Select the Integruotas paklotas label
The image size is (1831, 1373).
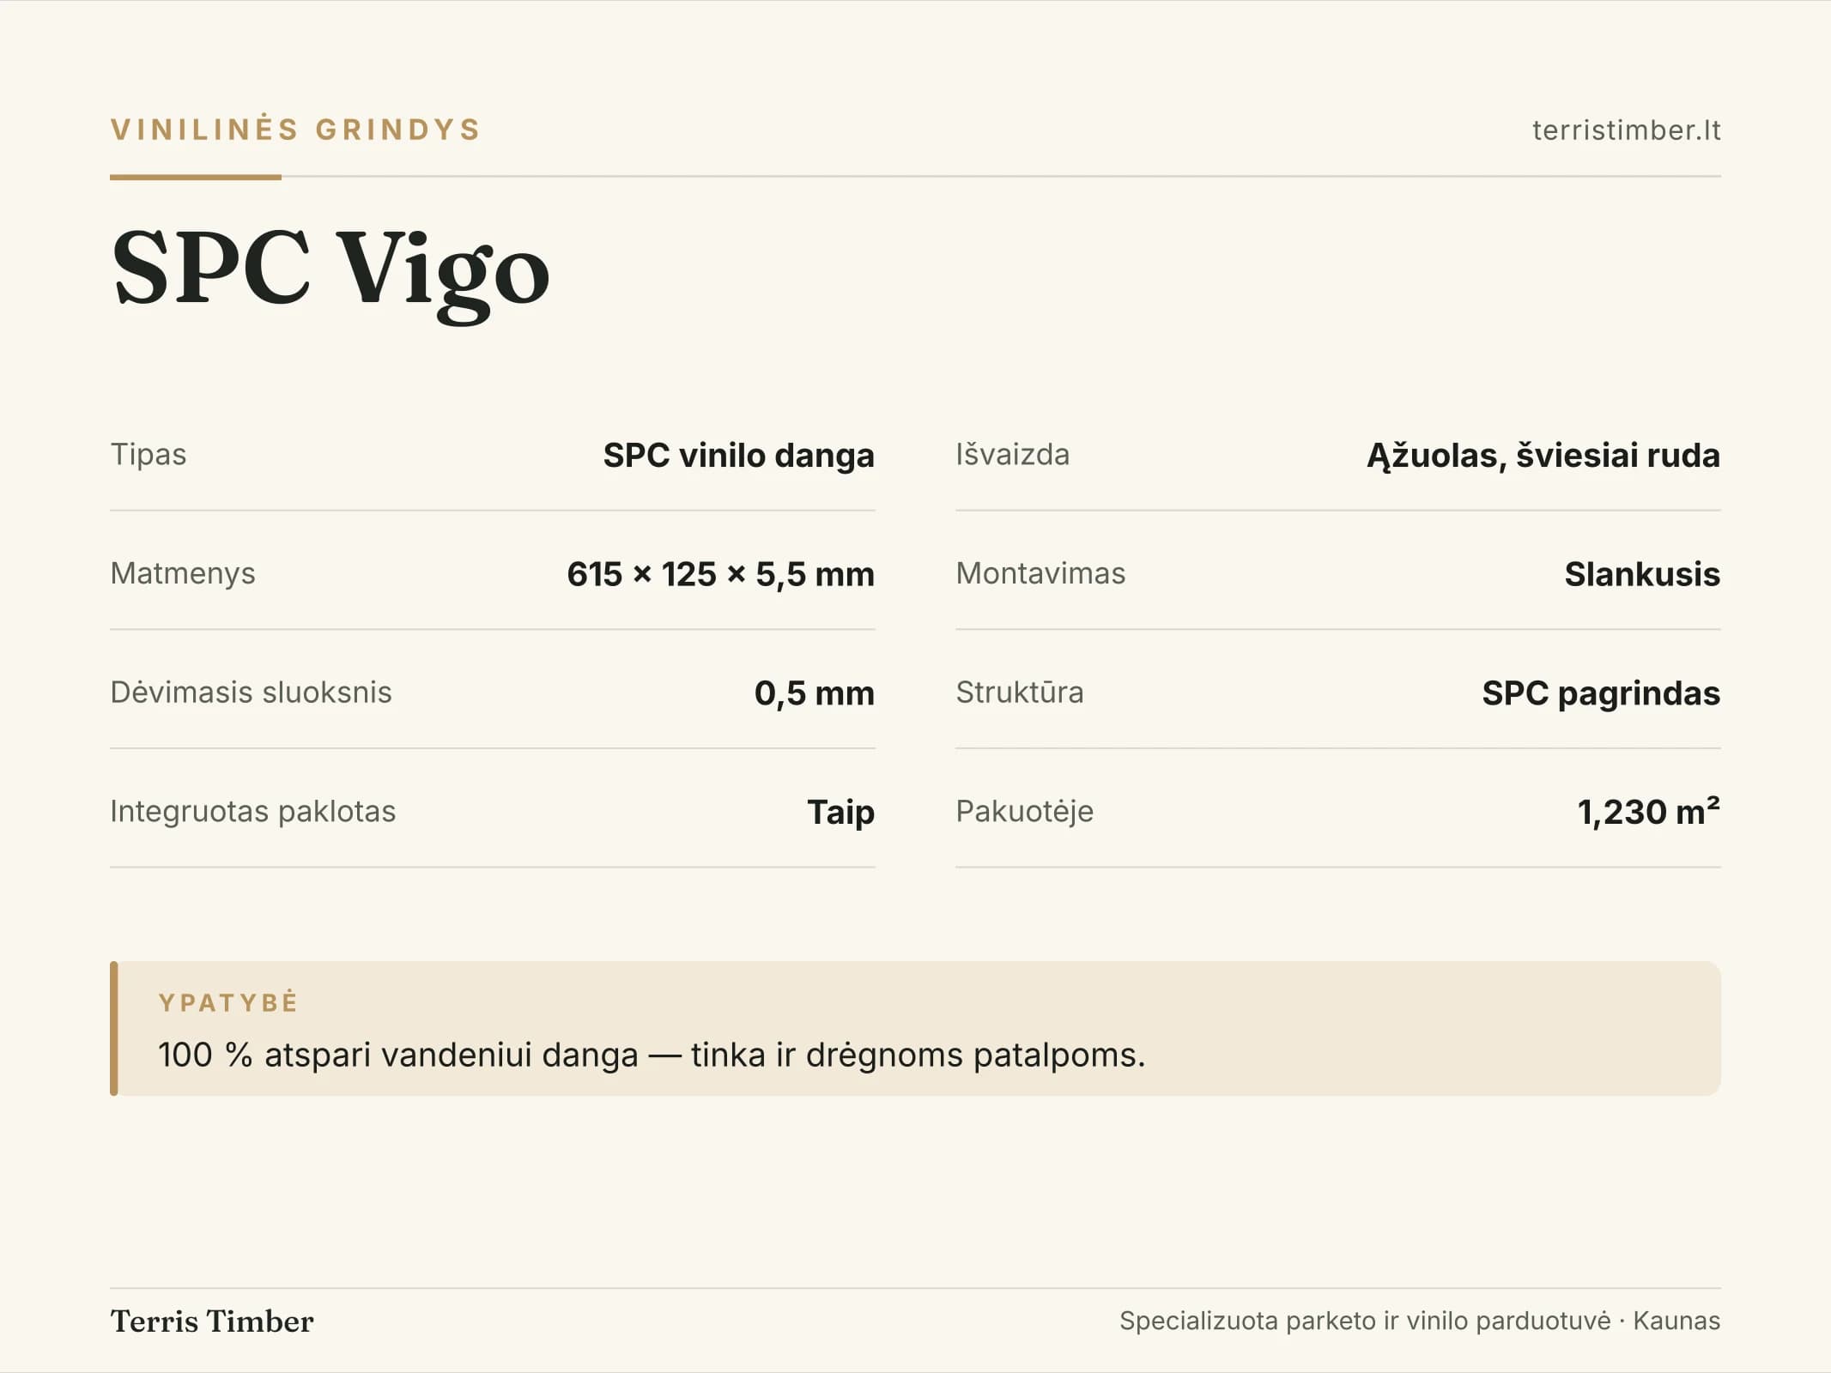tap(253, 811)
